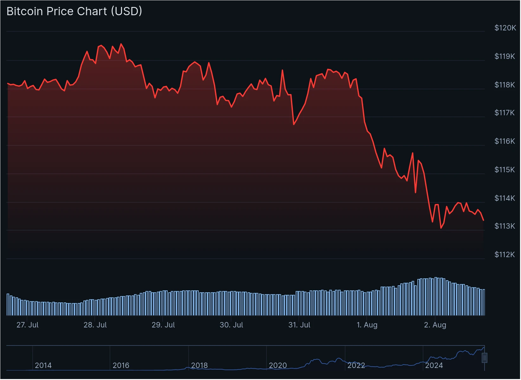521x380 pixels.
Task: Click the 2018 label in the navigator timeline
Action: pos(199,365)
